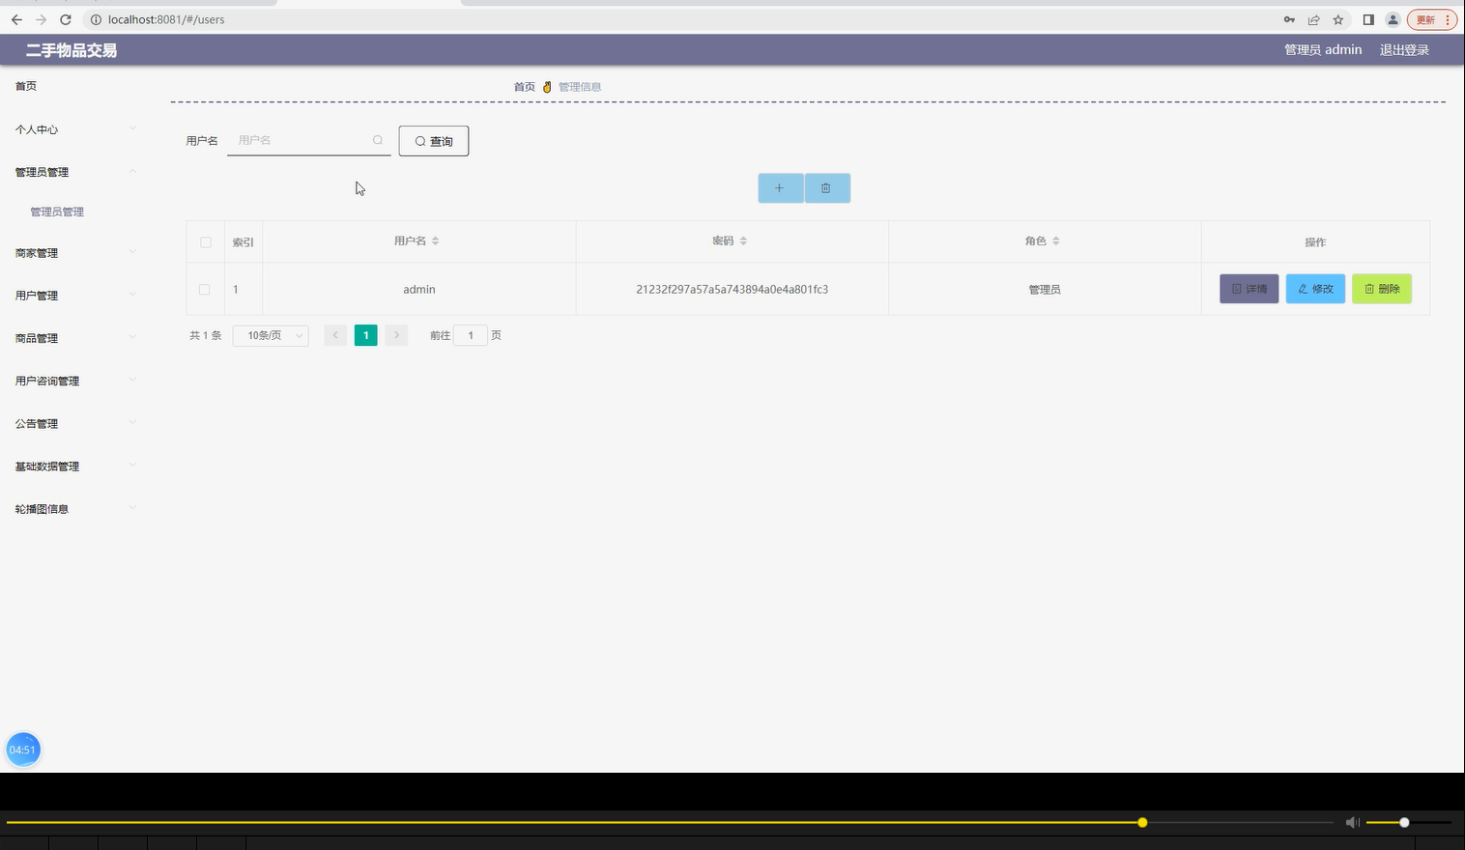The image size is (1465, 850).
Task: Select the 管理员管理 submenu item
Action: coord(57,212)
